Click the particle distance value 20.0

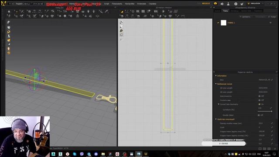(x=261, y=123)
